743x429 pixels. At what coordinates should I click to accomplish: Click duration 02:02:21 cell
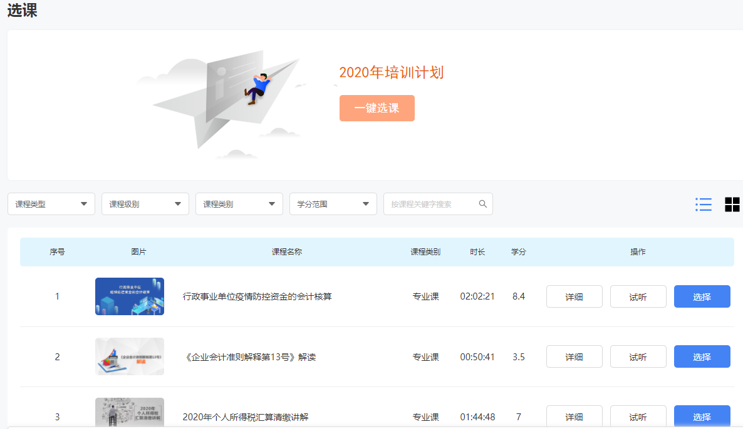[x=477, y=296]
